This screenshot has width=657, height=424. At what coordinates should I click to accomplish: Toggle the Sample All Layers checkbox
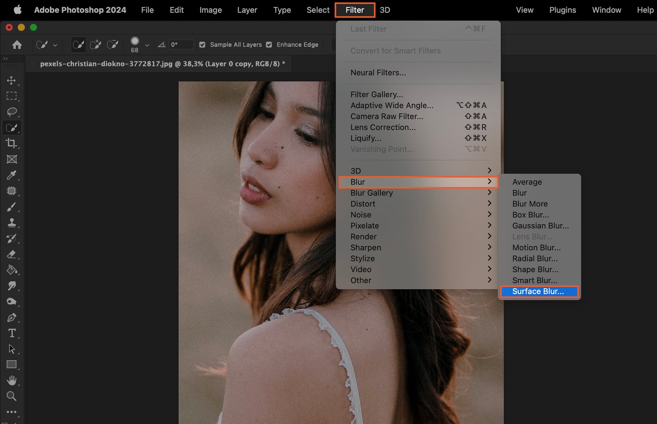pyautogui.click(x=202, y=45)
